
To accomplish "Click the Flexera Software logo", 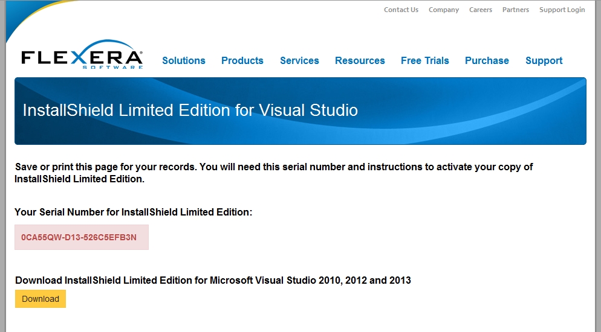I will pyautogui.click(x=82, y=55).
